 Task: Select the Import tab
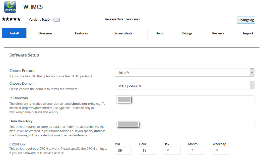248,33
